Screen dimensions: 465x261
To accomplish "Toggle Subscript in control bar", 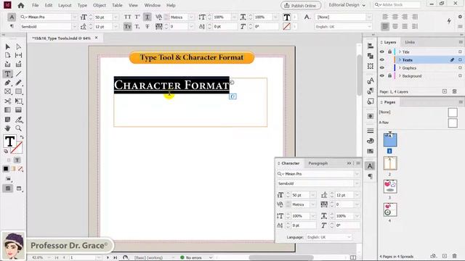I will tap(137, 27).
